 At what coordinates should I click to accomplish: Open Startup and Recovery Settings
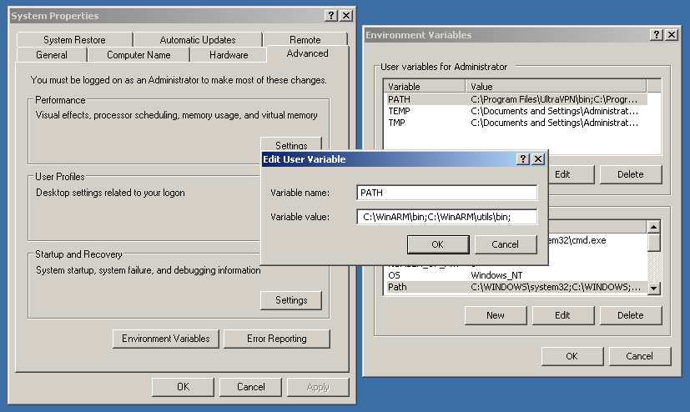[291, 300]
